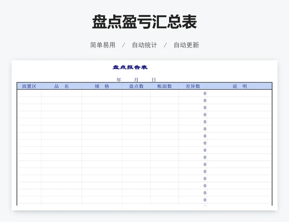Screen dimensions: 289x222
Task: Click the 年 date label
Action: [119, 80]
